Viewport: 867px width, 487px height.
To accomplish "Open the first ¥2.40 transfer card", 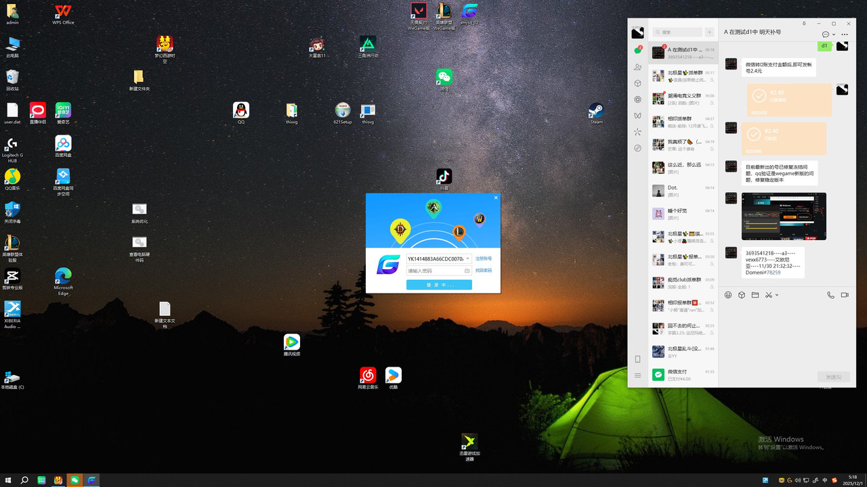I will 789,100.
